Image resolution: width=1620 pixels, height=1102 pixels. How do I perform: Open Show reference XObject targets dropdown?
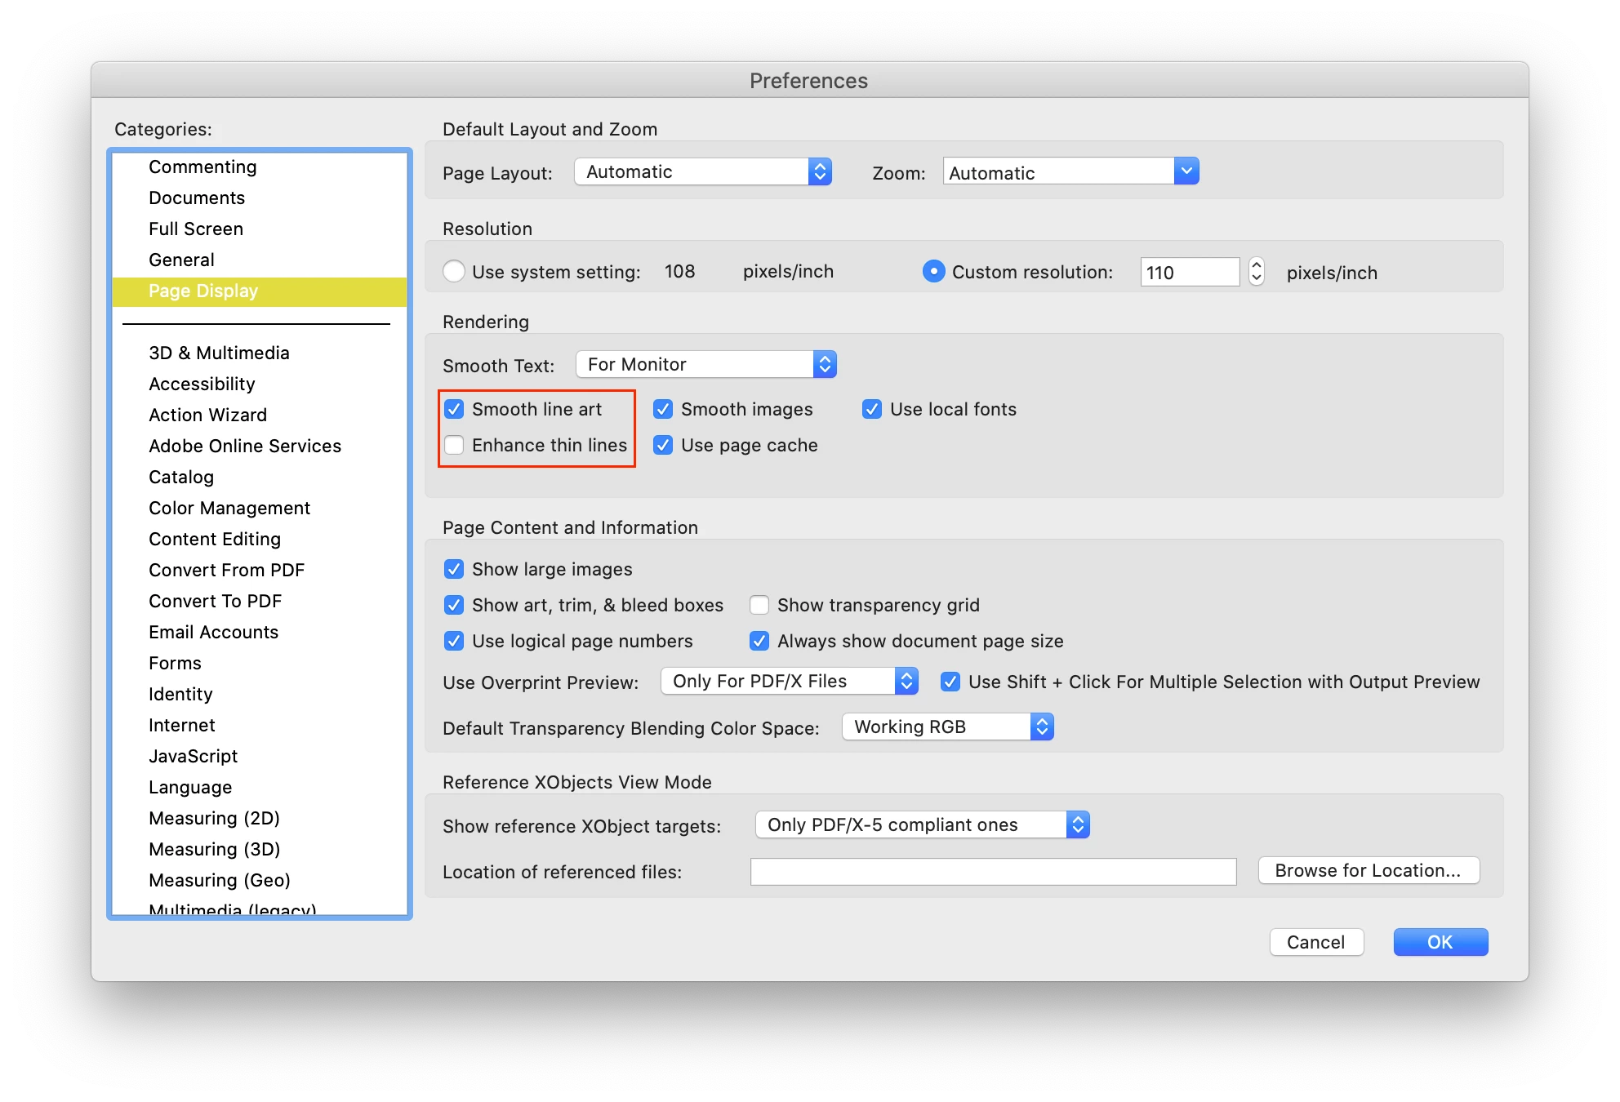[x=922, y=824]
